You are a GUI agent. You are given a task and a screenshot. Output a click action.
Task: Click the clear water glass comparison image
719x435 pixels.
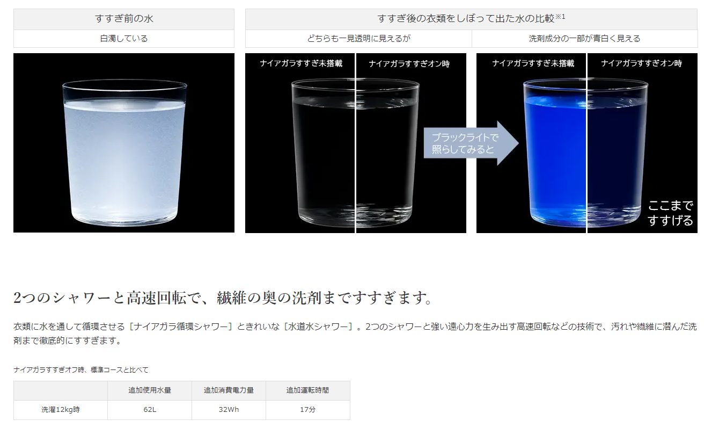356,143
